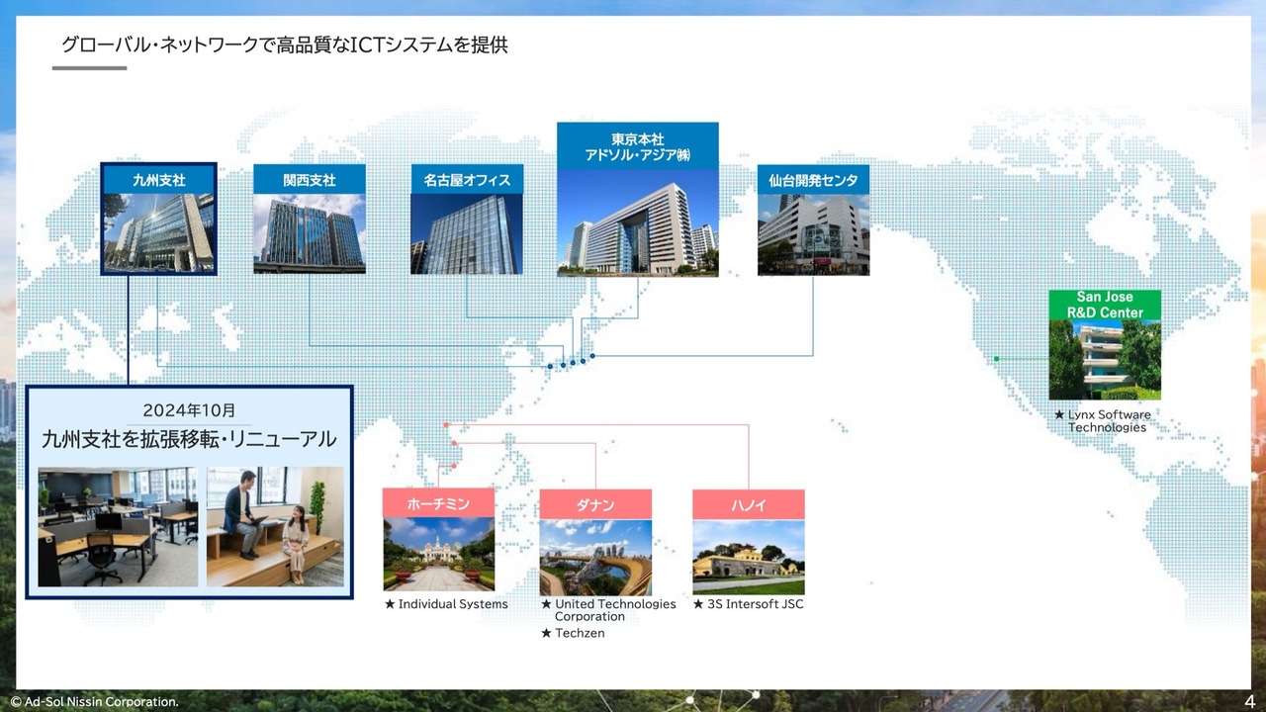Click the ホーチミン pink label
The image size is (1266, 712).
pyautogui.click(x=438, y=503)
